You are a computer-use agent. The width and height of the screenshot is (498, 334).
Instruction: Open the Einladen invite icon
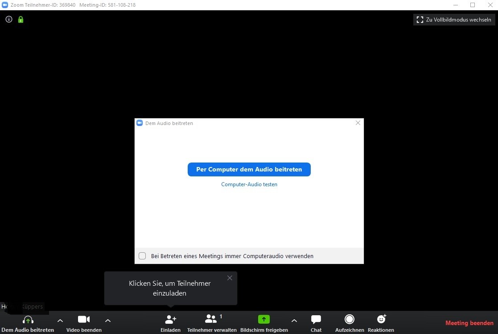coord(171,319)
